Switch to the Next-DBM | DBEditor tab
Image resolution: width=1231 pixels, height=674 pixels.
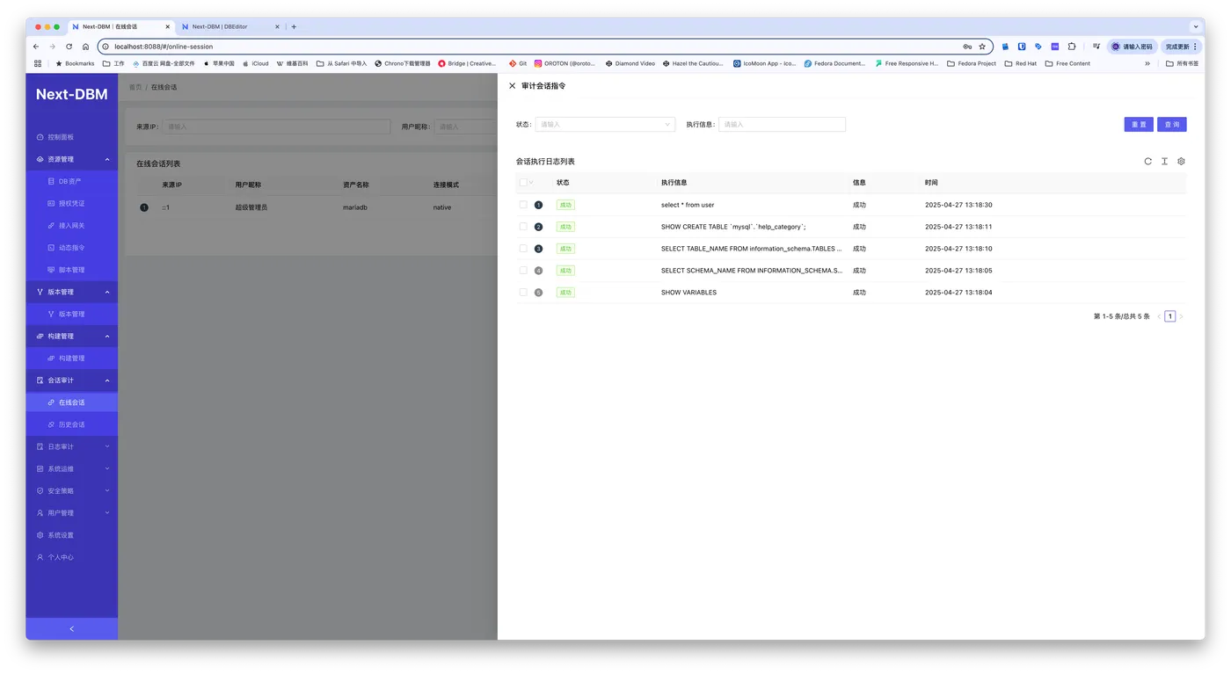(225, 26)
